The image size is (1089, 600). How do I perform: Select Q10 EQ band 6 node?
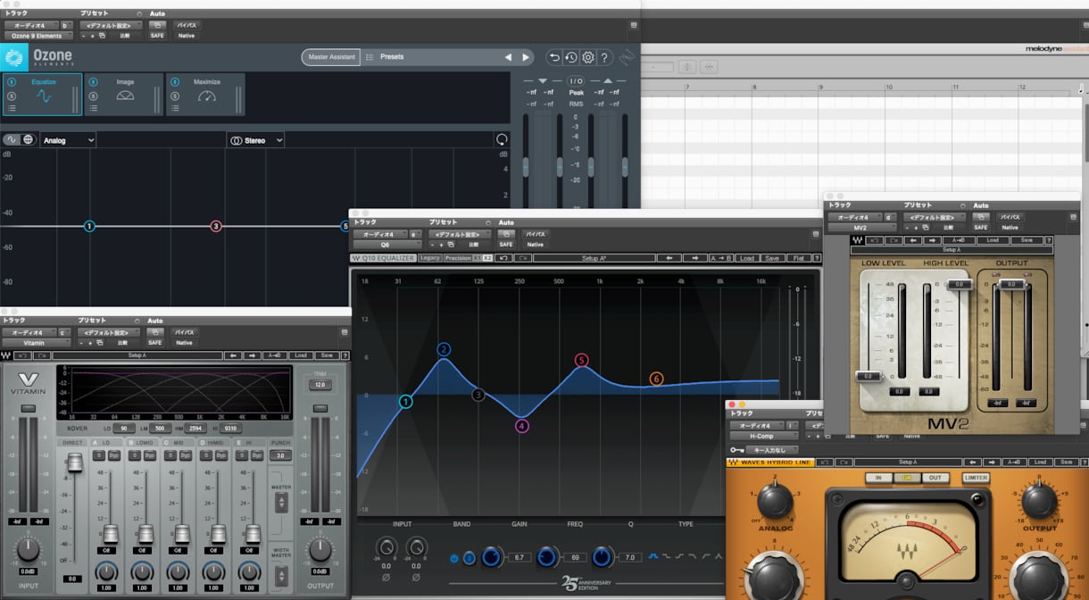656,379
